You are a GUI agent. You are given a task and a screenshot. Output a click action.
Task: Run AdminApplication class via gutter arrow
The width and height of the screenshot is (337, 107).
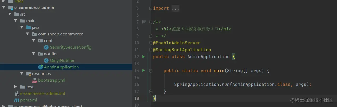pos(144,57)
